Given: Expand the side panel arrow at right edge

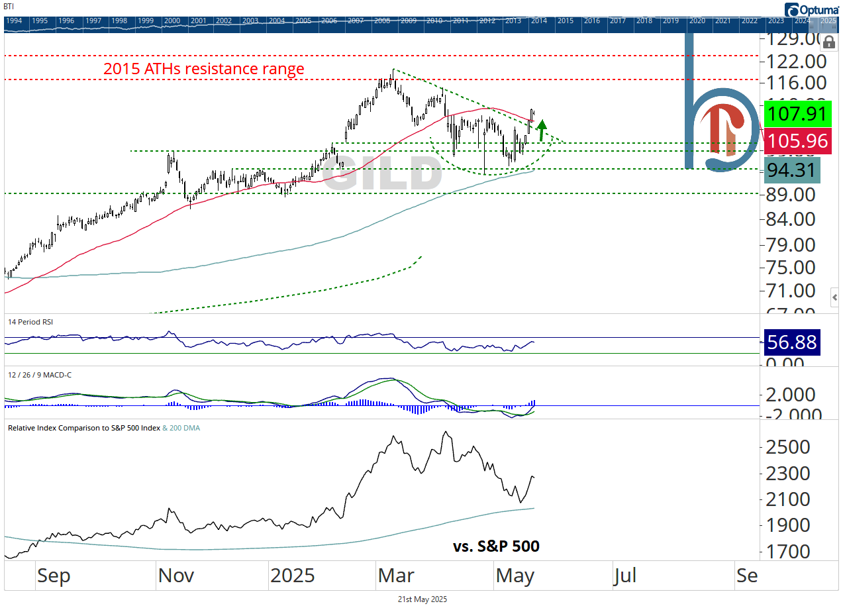Looking at the screenshot, I should (836, 298).
